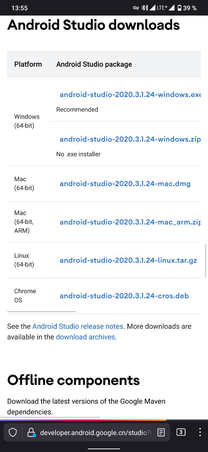Open the tabs counter showing 3
Screen dimensions: 208x452
click(x=181, y=432)
